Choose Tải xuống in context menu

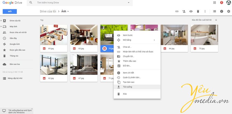pyautogui.click(x=137, y=87)
